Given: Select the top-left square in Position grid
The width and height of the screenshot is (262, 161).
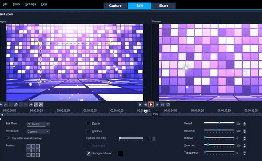Looking at the screenshot, I should click(x=29, y=146).
